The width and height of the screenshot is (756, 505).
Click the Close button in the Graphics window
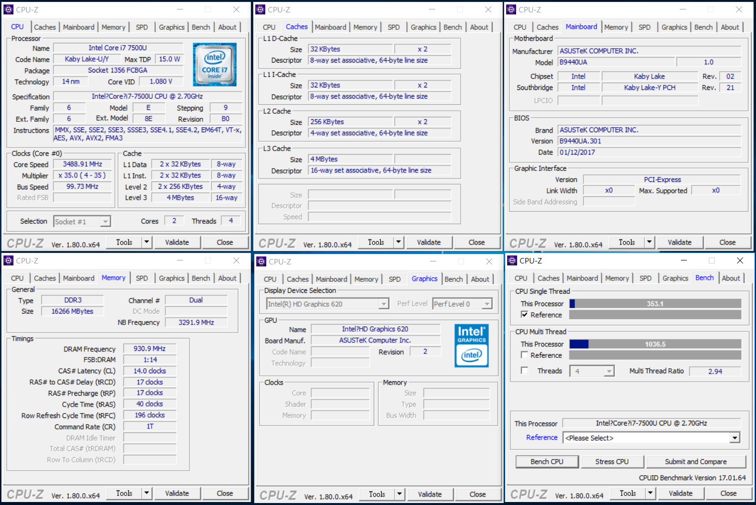478,494
